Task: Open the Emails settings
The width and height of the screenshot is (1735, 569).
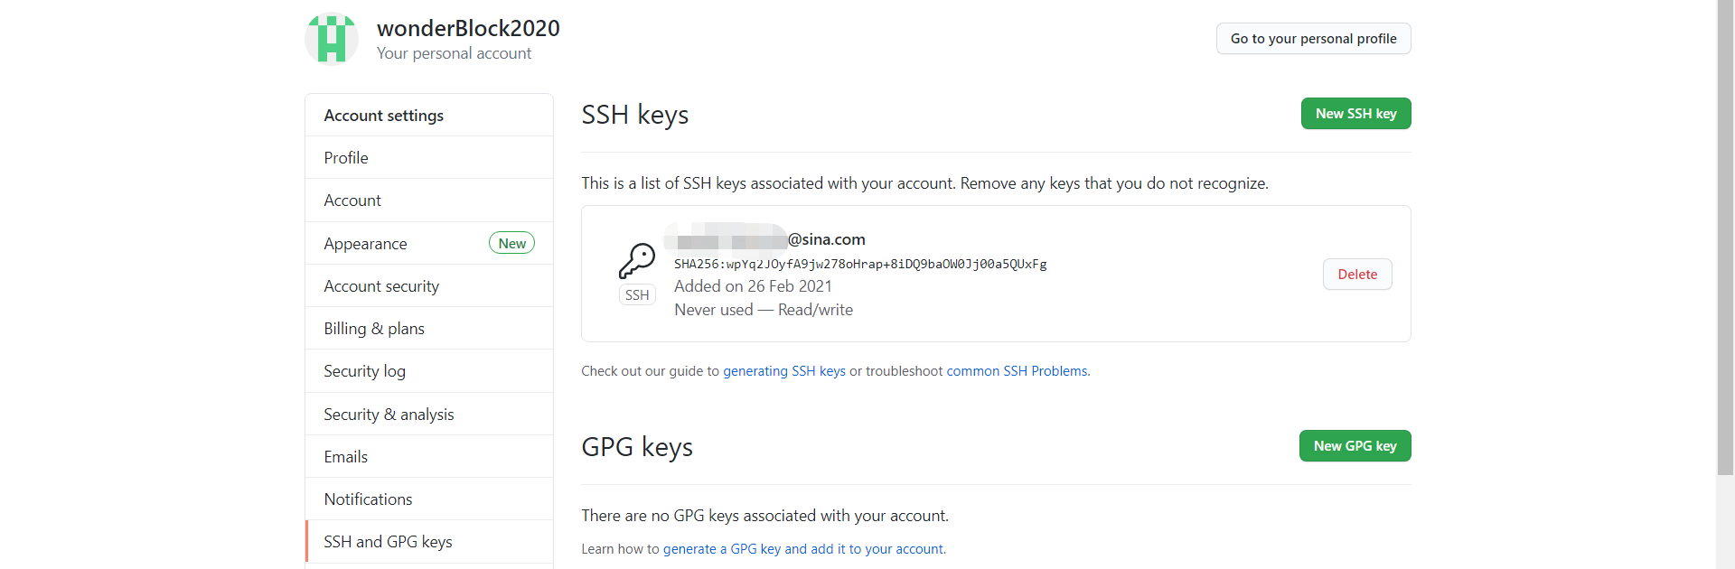Action: (x=345, y=457)
